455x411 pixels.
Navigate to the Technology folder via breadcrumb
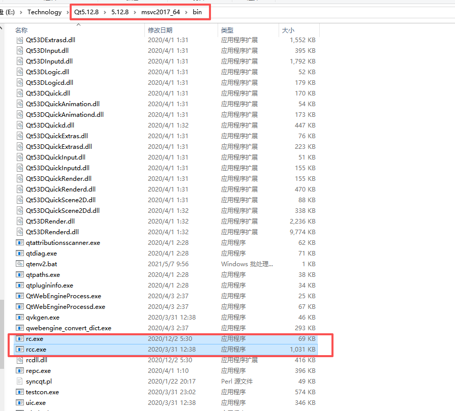44,12
